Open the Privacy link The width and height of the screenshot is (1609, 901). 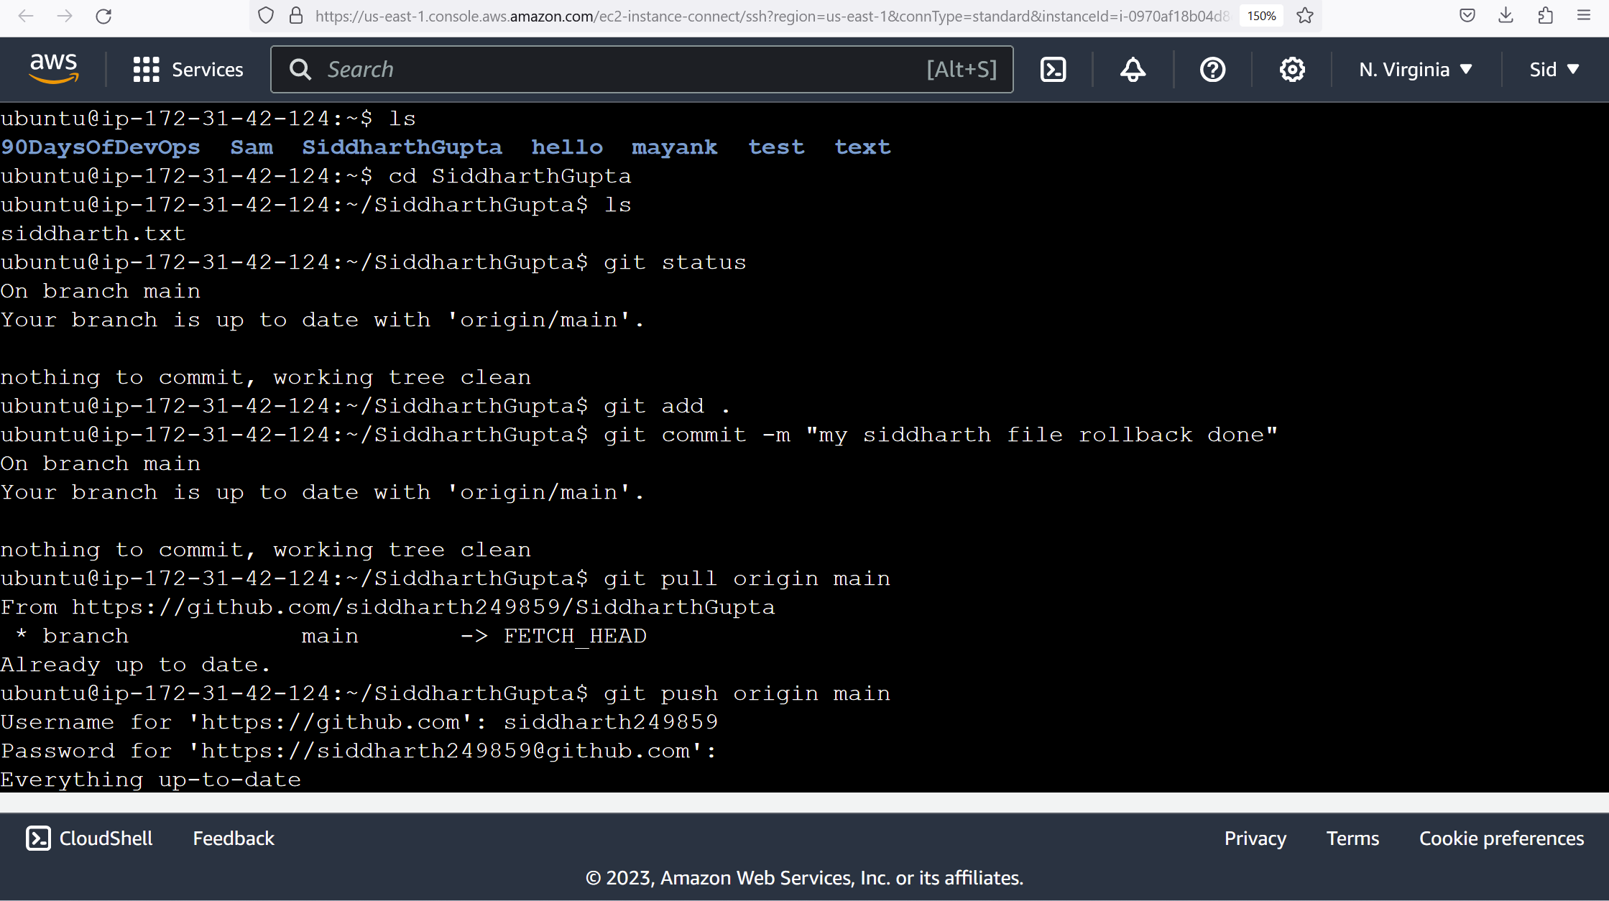[1255, 838]
